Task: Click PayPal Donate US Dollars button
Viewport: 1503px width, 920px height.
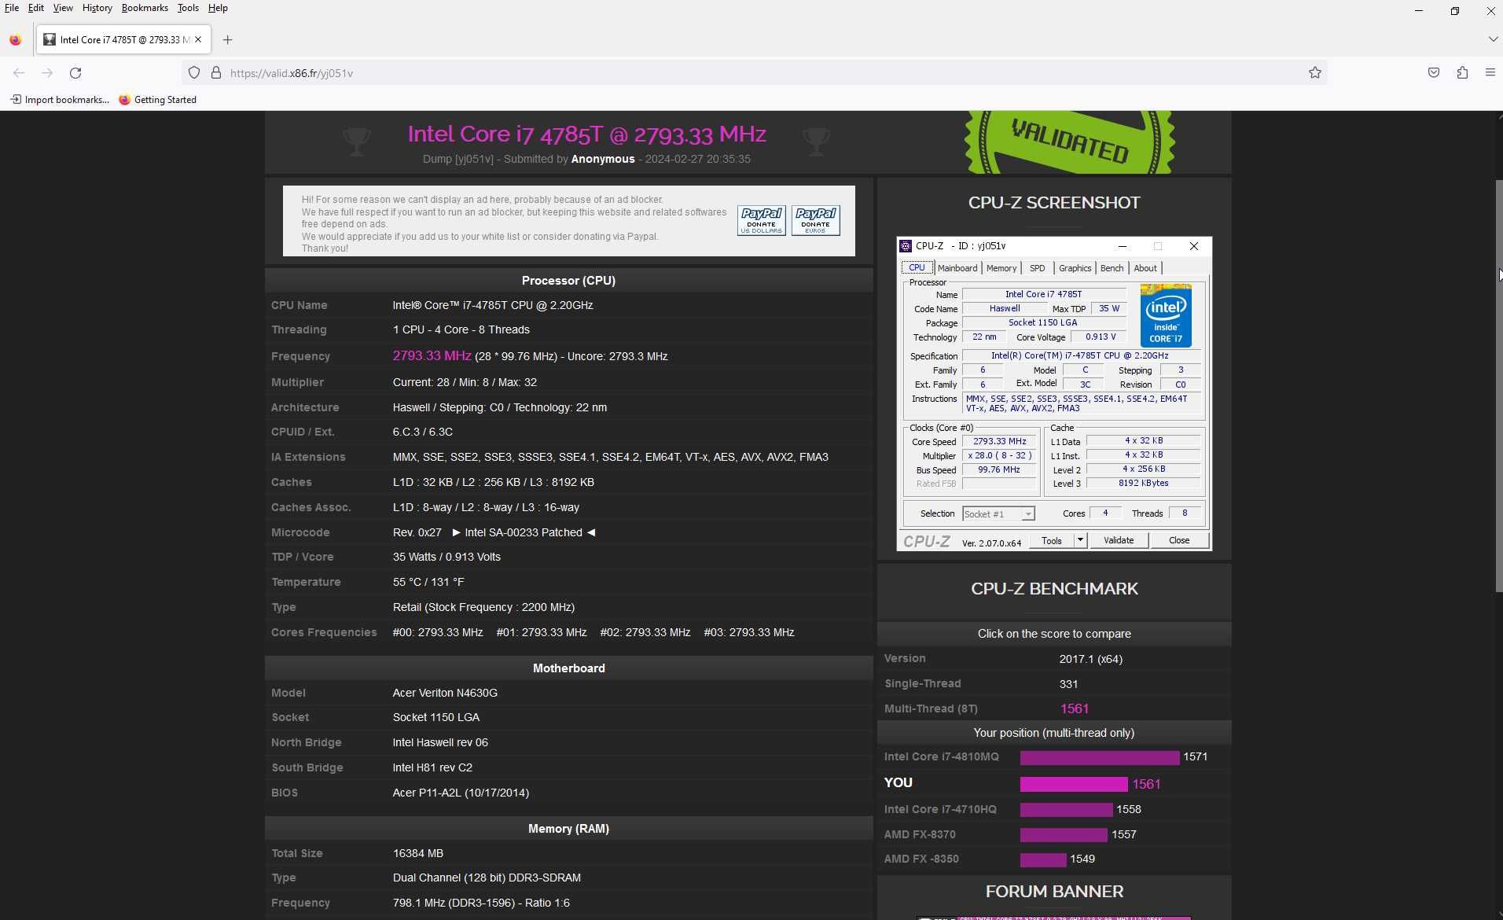Action: click(762, 220)
